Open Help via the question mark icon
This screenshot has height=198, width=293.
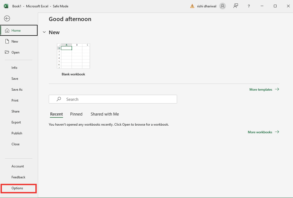click(x=249, y=6)
